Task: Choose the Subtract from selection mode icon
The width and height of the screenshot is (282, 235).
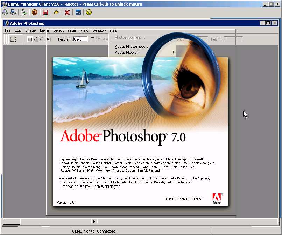Action: 42,39
